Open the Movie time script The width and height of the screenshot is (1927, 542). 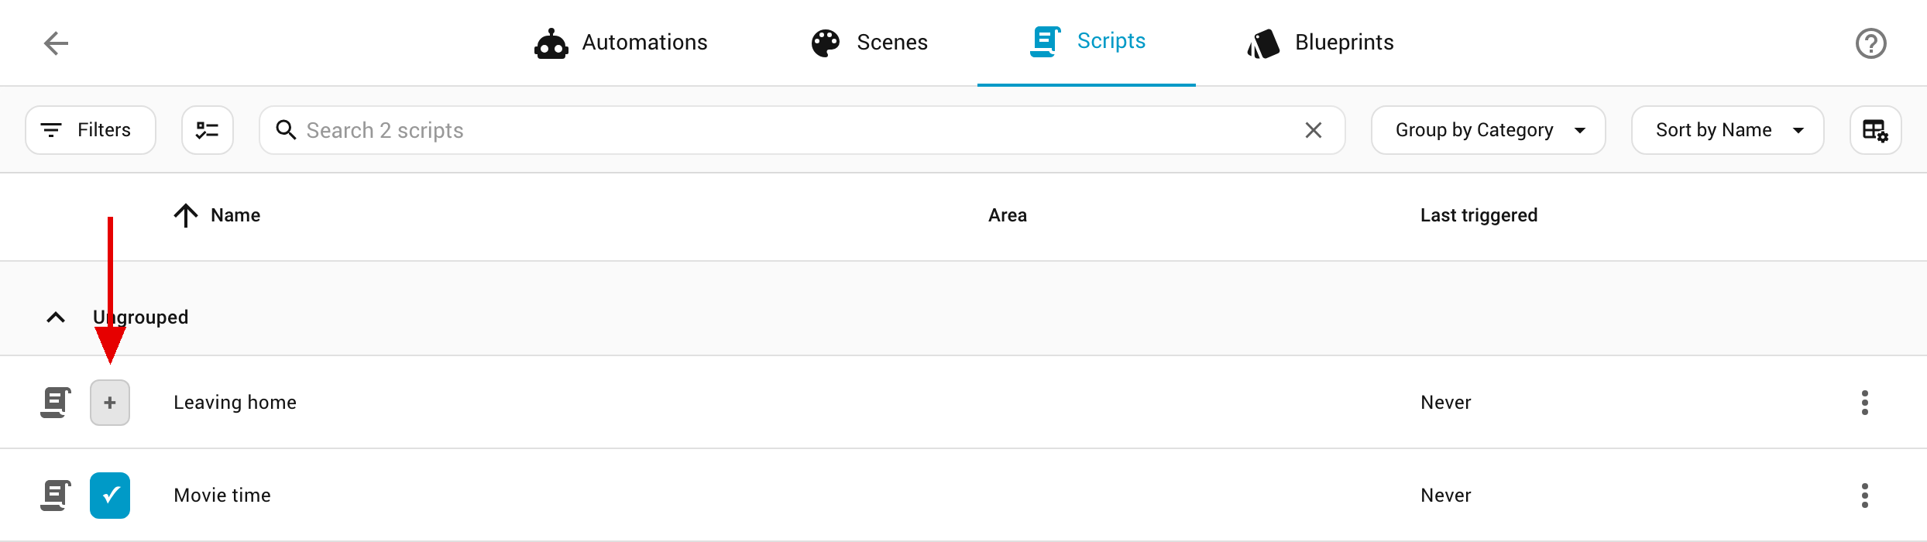click(222, 496)
